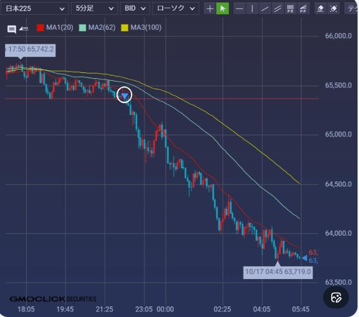Screen dimensions: 359x317
Task: Click the 21:25 time axis label
Action: click(x=104, y=309)
